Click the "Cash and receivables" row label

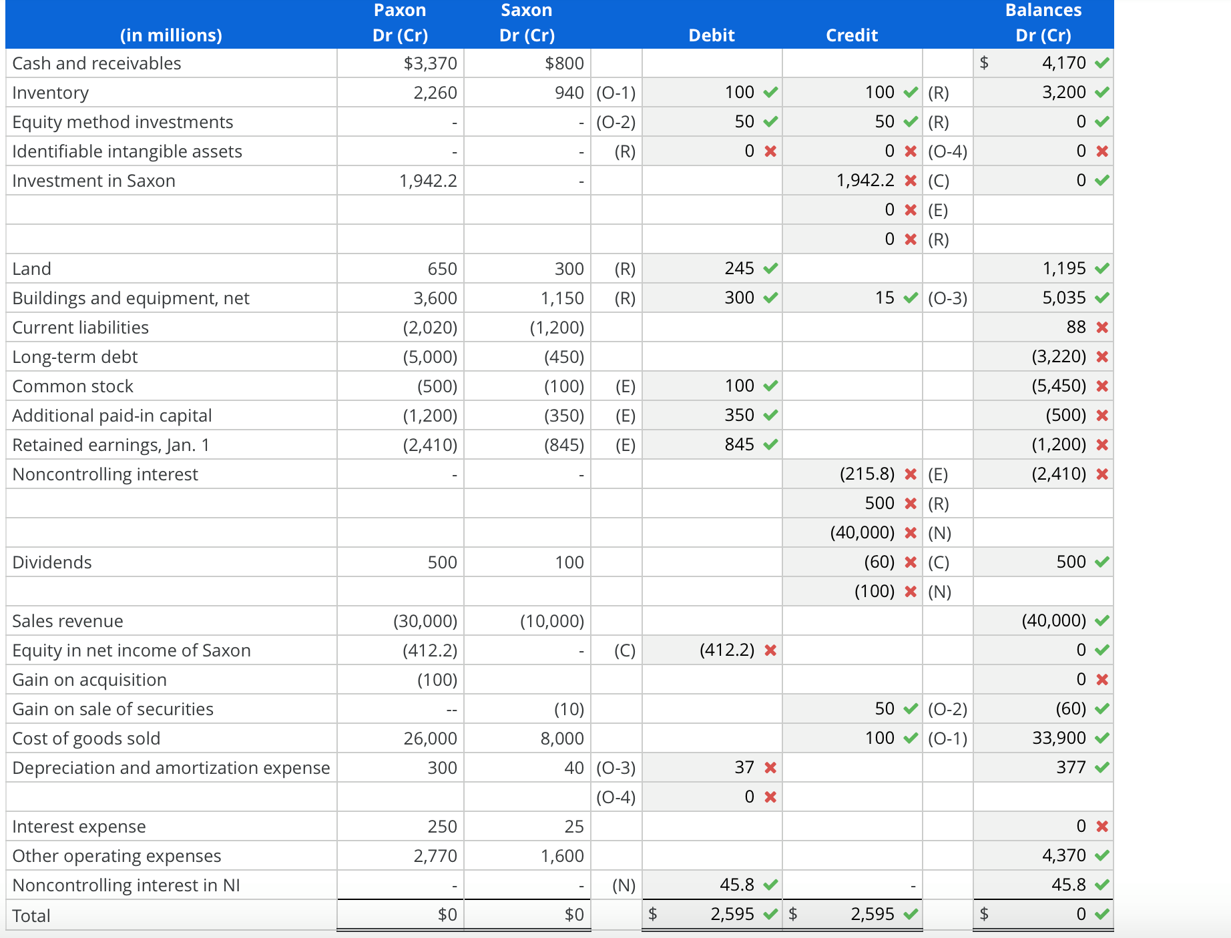(x=97, y=63)
